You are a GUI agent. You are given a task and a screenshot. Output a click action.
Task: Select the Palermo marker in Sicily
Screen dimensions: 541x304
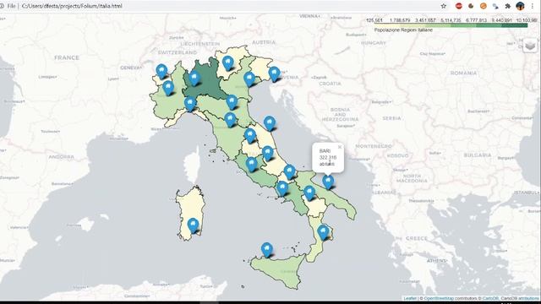pos(267,250)
